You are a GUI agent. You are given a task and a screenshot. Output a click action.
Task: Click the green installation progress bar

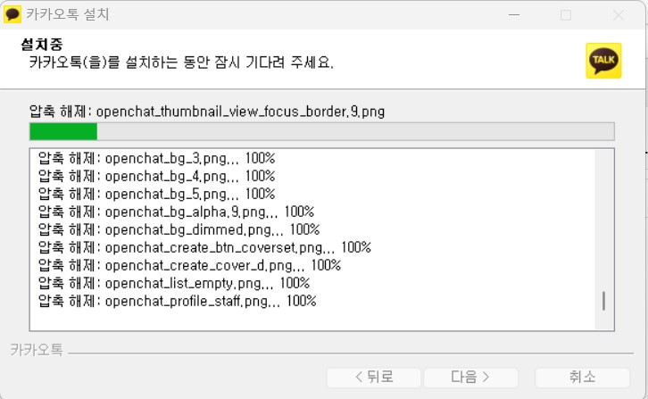[322, 131]
